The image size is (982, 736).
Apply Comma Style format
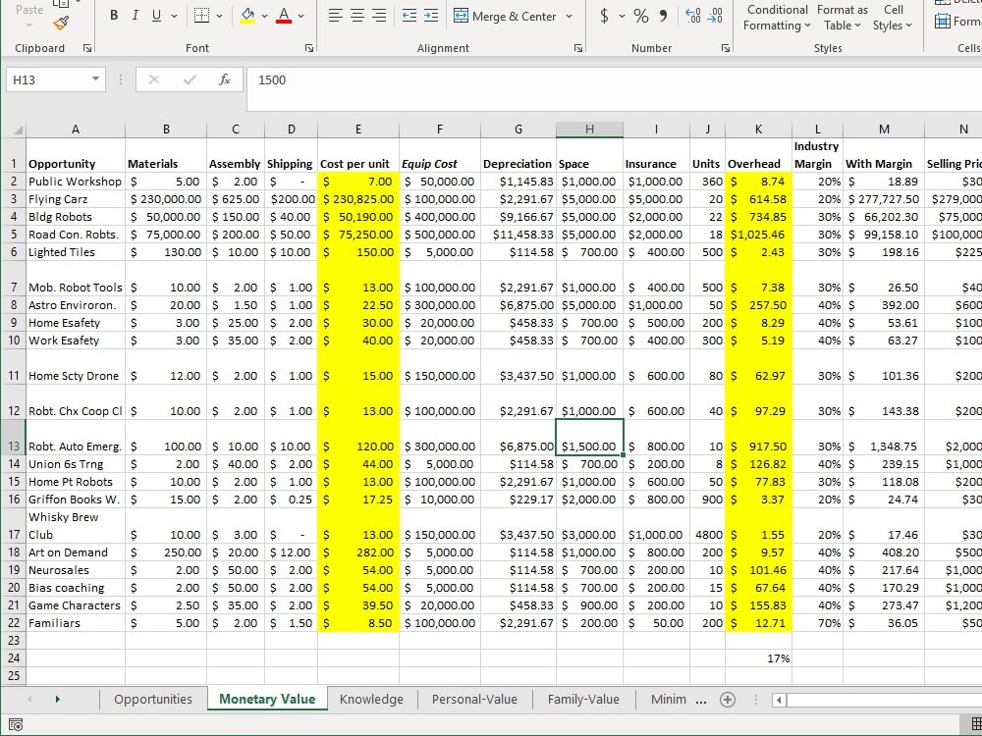663,16
